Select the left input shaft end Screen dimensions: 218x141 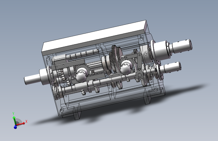[x=32, y=79]
